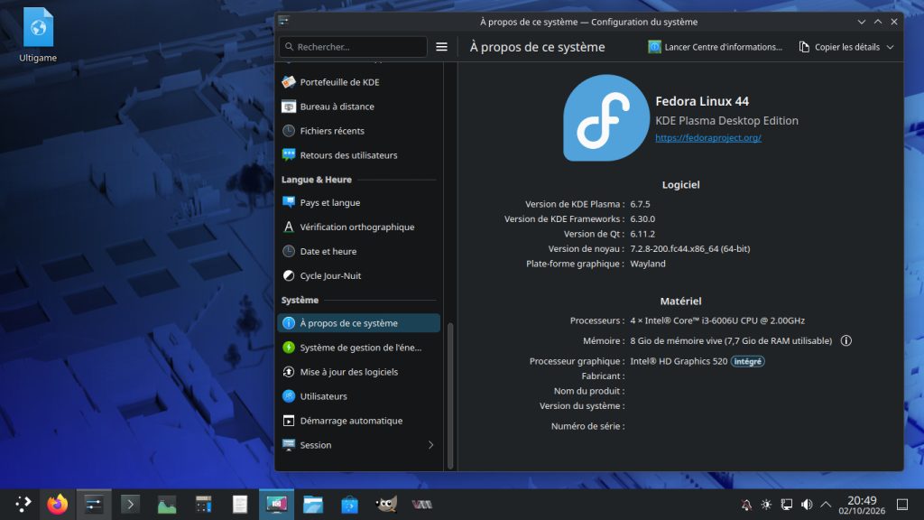Launch Firefox from the taskbar
This screenshot has width=924, height=520.
point(57,504)
